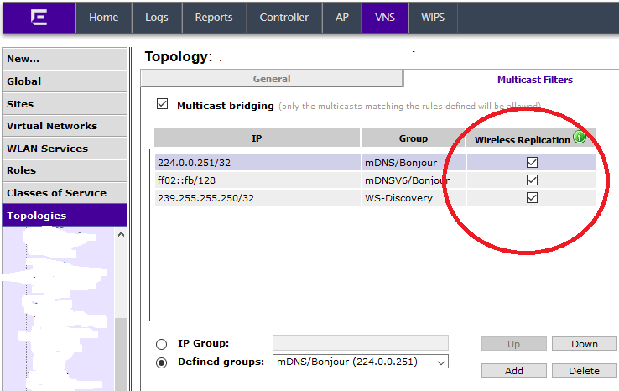Click the green info icon beside Wireless Replication
The width and height of the screenshot is (619, 391).
[579, 138]
